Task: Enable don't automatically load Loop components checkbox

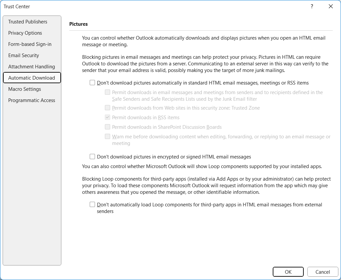Action: [92, 205]
